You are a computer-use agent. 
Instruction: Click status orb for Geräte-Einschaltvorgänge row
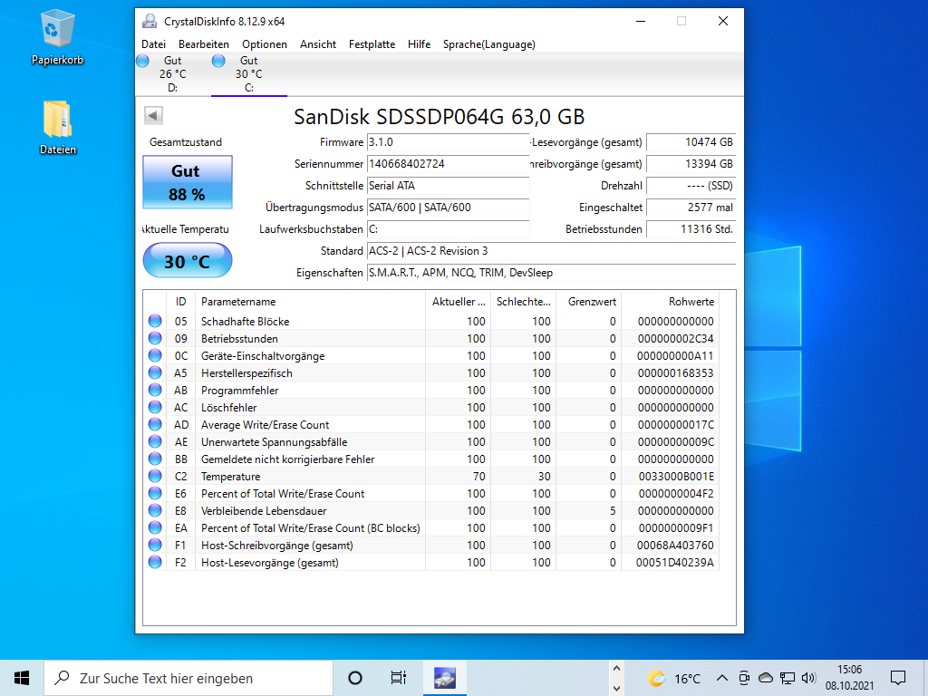(x=155, y=355)
